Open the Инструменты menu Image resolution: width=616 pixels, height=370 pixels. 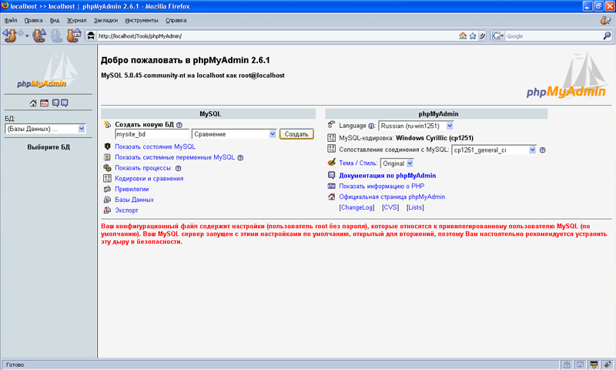[142, 20]
